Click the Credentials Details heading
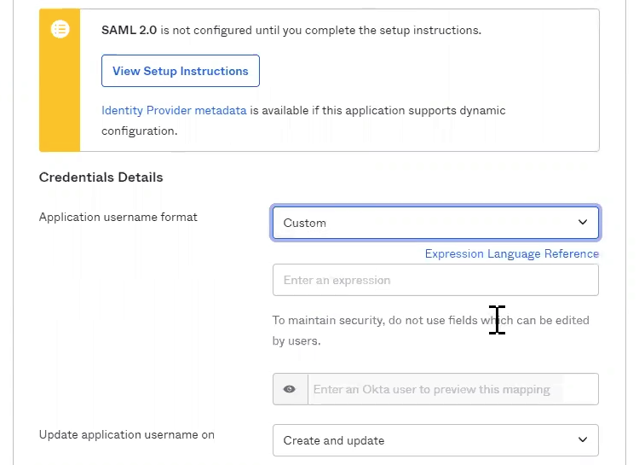 [101, 177]
